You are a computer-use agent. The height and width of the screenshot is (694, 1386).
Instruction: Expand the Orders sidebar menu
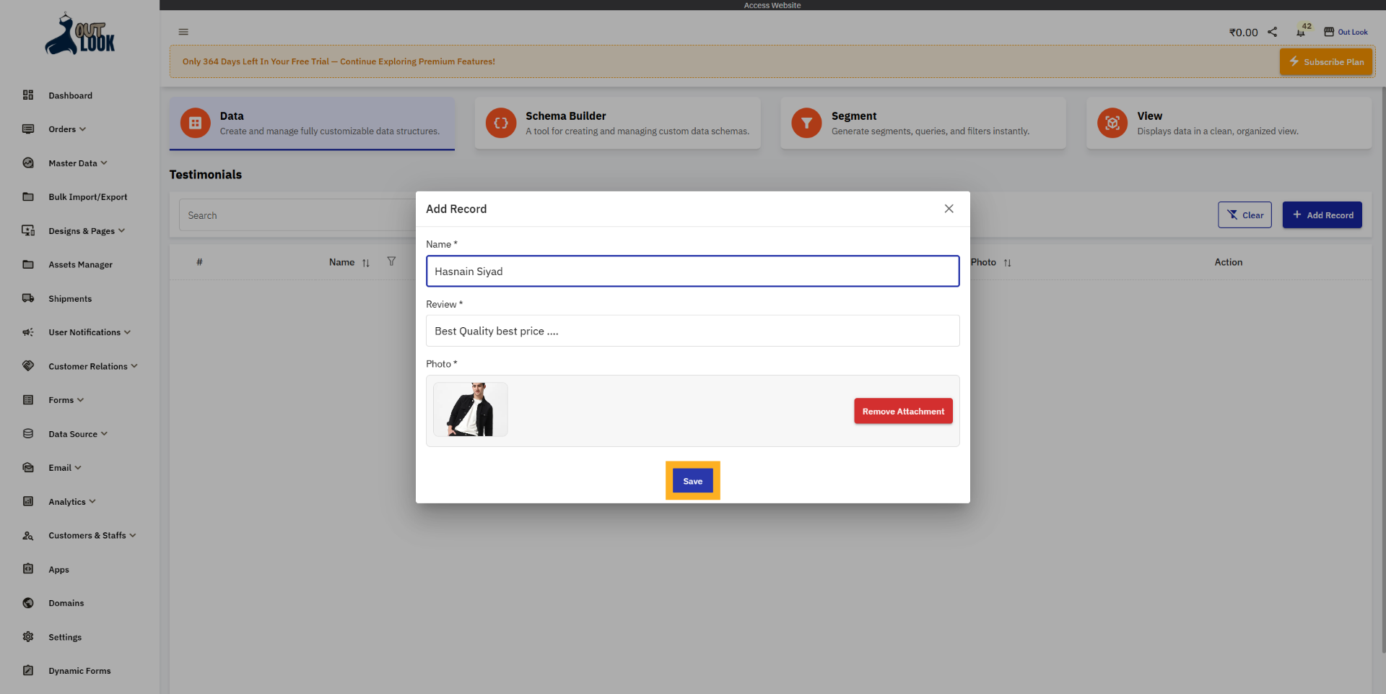click(x=66, y=129)
